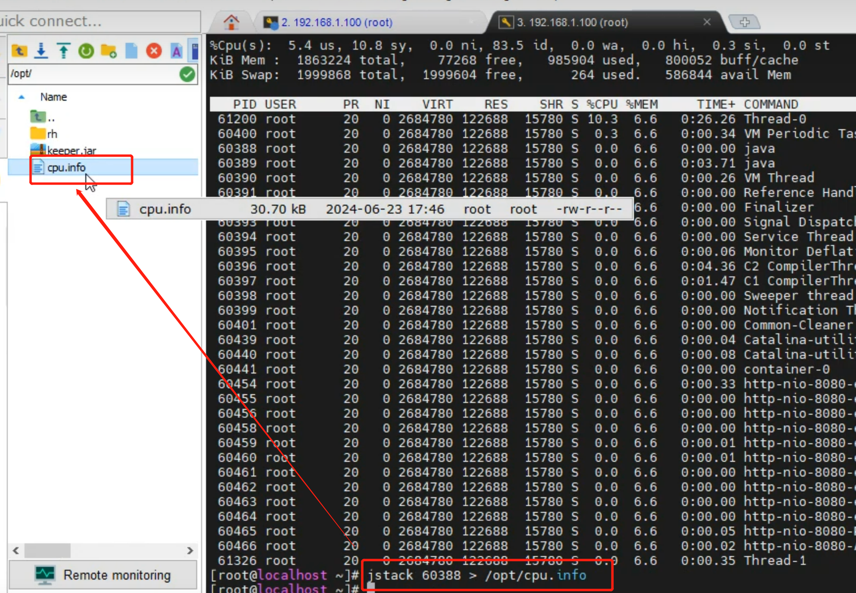Select the keeper.jar file

71,150
